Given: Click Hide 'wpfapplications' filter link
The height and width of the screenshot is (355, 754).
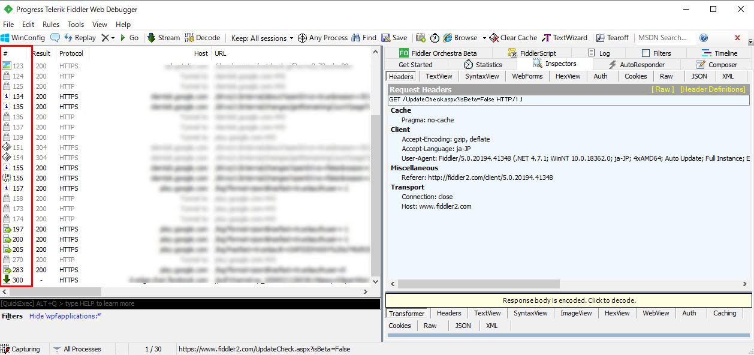Looking at the screenshot, I should coord(65,316).
